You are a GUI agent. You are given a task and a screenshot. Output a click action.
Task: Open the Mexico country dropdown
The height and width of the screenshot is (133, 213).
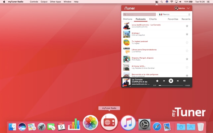174,15
